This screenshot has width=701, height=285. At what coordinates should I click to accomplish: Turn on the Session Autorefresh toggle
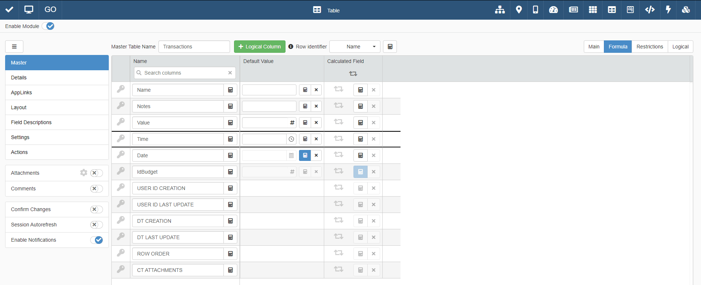coord(97,225)
